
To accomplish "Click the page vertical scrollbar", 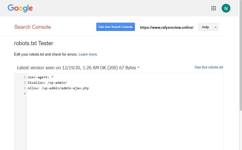I will [241, 55].
